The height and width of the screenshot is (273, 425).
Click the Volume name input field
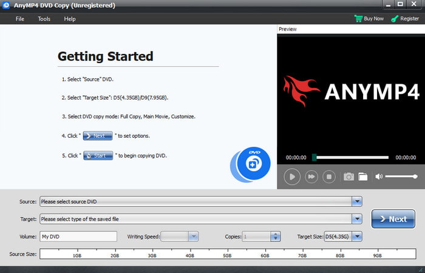coord(78,237)
